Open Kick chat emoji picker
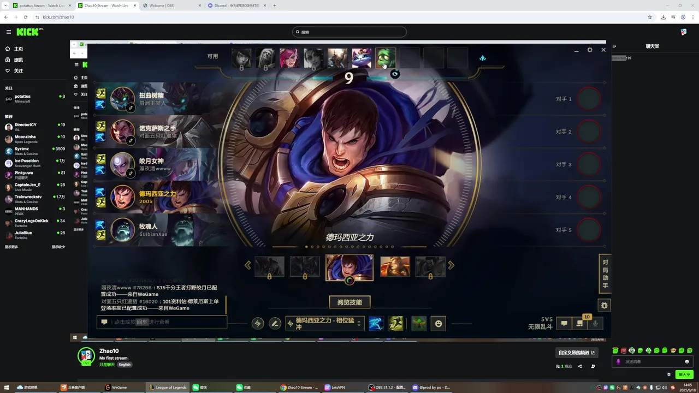 point(687,361)
